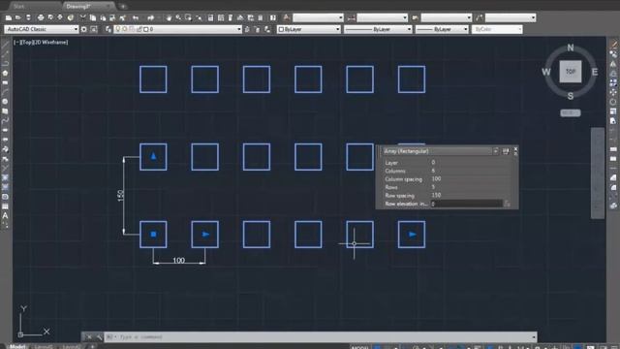
Task: Open the Multileader Style icon
Action: pos(479,17)
